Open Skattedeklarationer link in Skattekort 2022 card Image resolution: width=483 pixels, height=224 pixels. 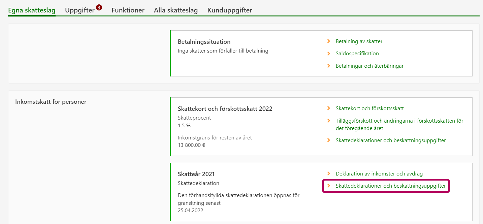[391, 140]
